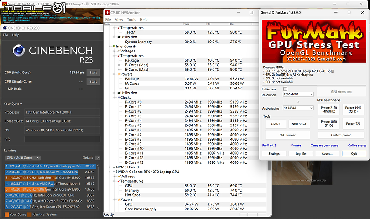The image size is (370, 219).
Task: Open FurMark Settings
Action: [274, 154]
